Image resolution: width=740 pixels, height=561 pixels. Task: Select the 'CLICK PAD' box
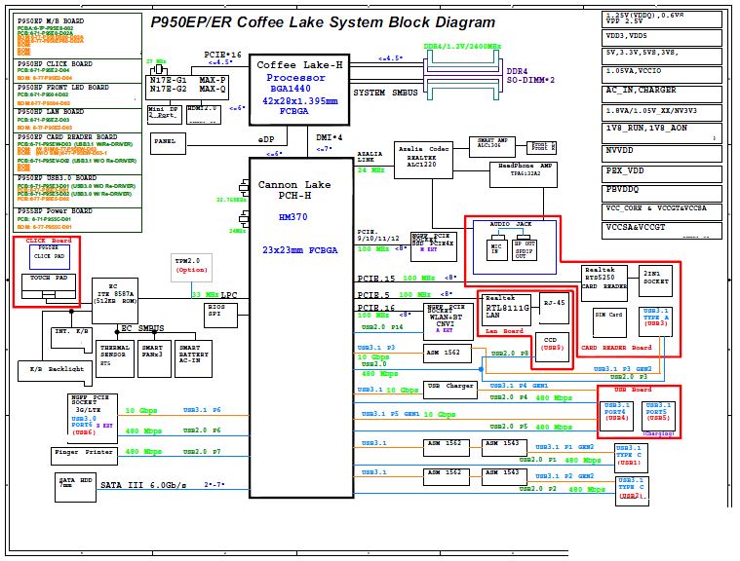coord(49,257)
